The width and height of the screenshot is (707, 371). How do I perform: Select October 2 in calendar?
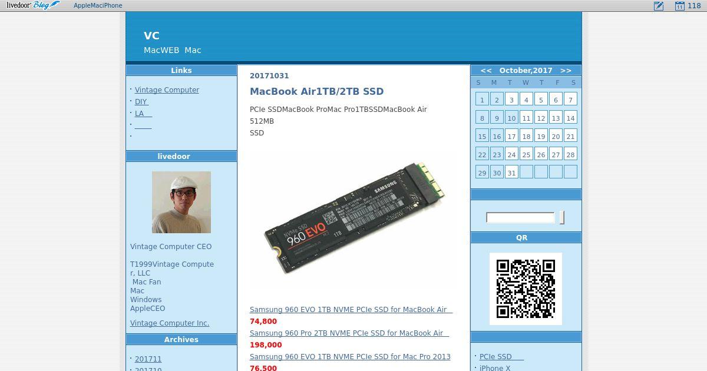[497, 100]
